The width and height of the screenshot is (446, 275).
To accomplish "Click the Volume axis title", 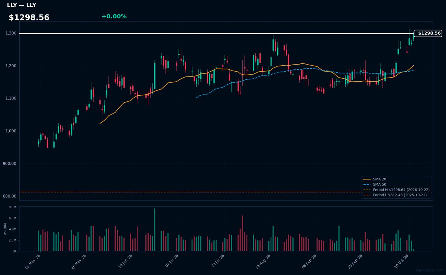I will 5,229.
